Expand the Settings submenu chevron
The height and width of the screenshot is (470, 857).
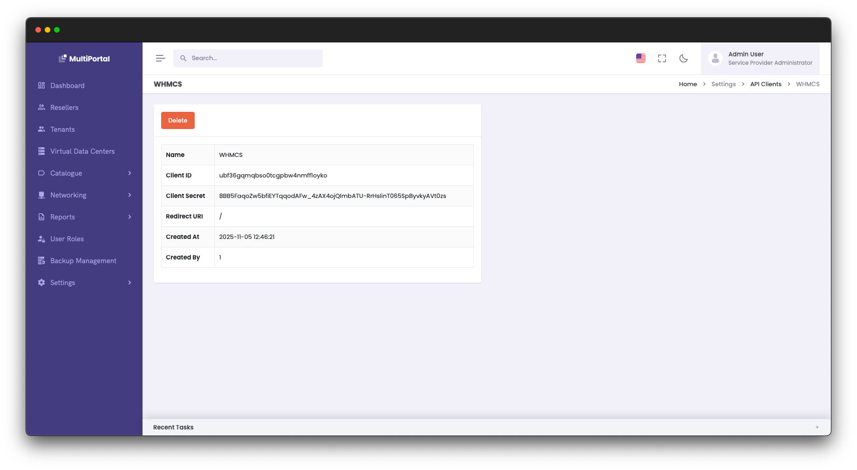[129, 282]
